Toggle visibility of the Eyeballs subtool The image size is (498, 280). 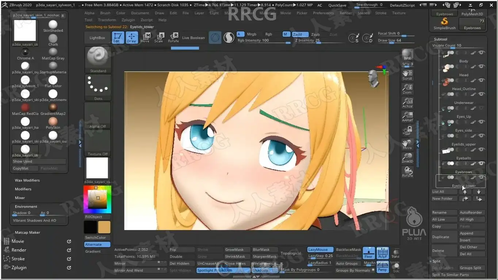[482, 163]
